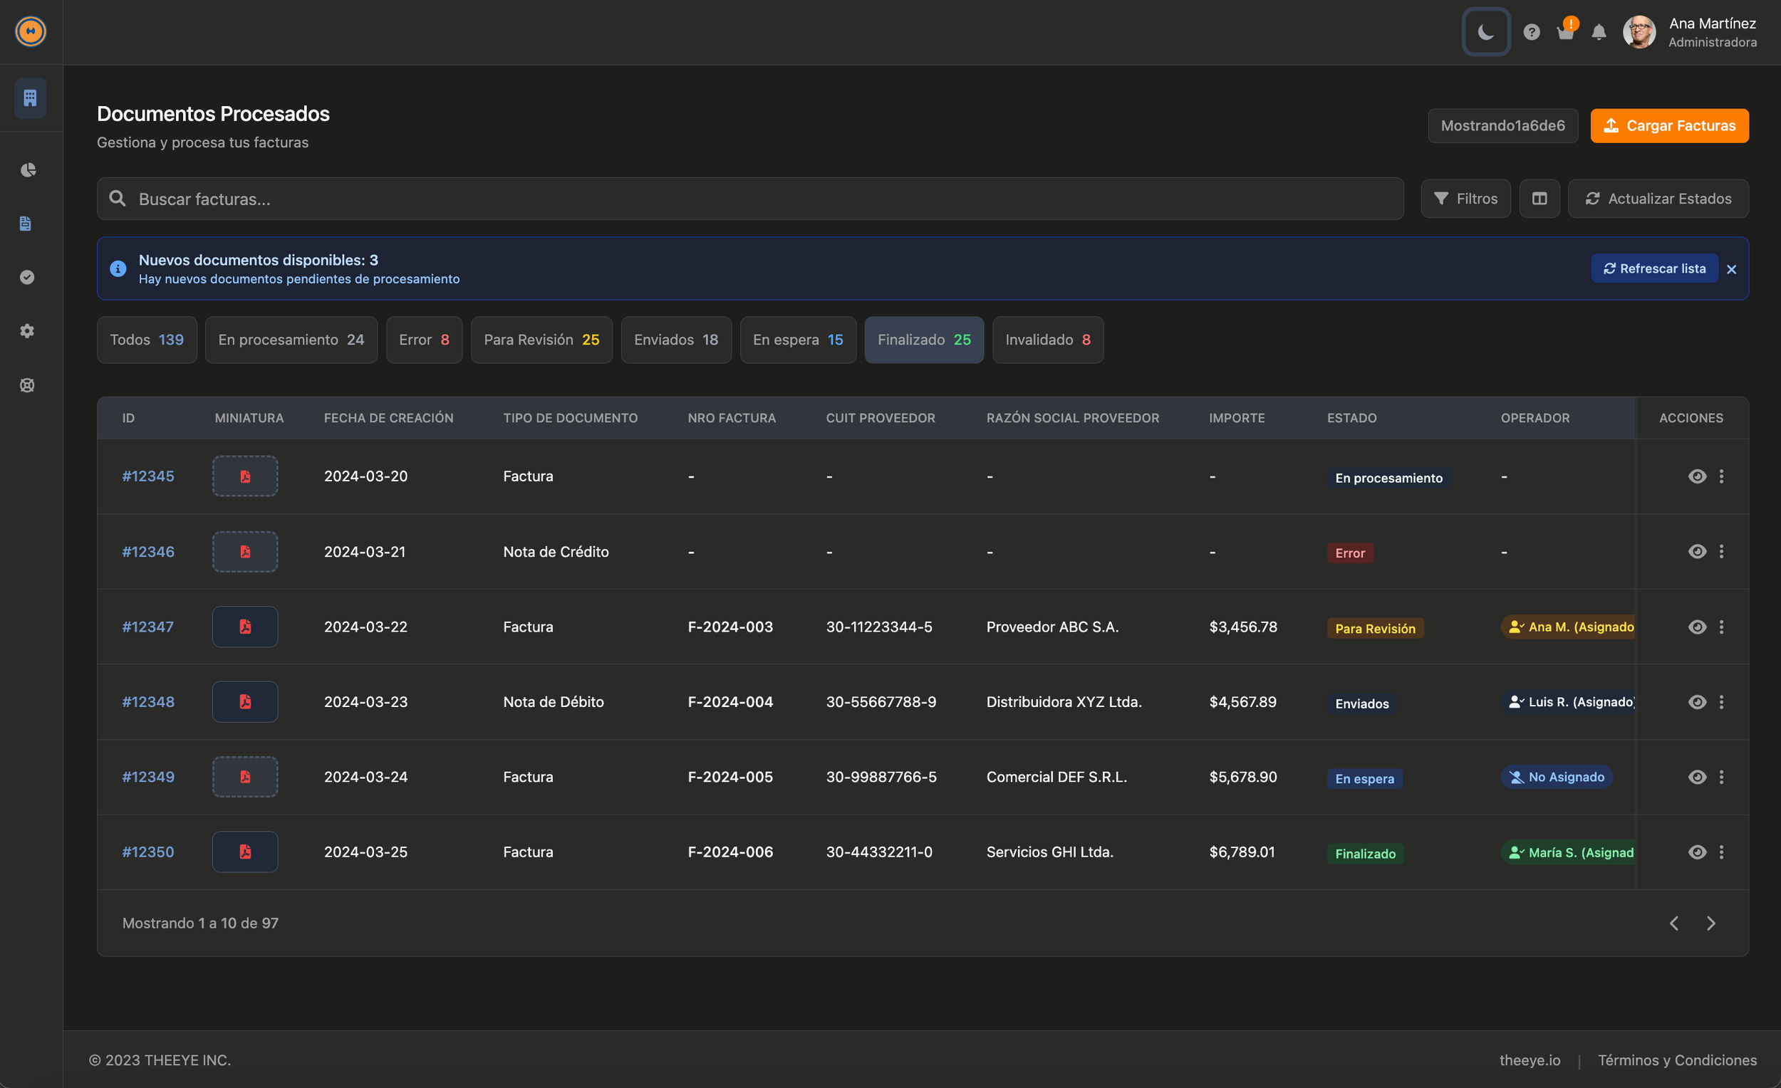Image resolution: width=1781 pixels, height=1088 pixels.
Task: Go to next page of results
Action: [x=1710, y=924]
